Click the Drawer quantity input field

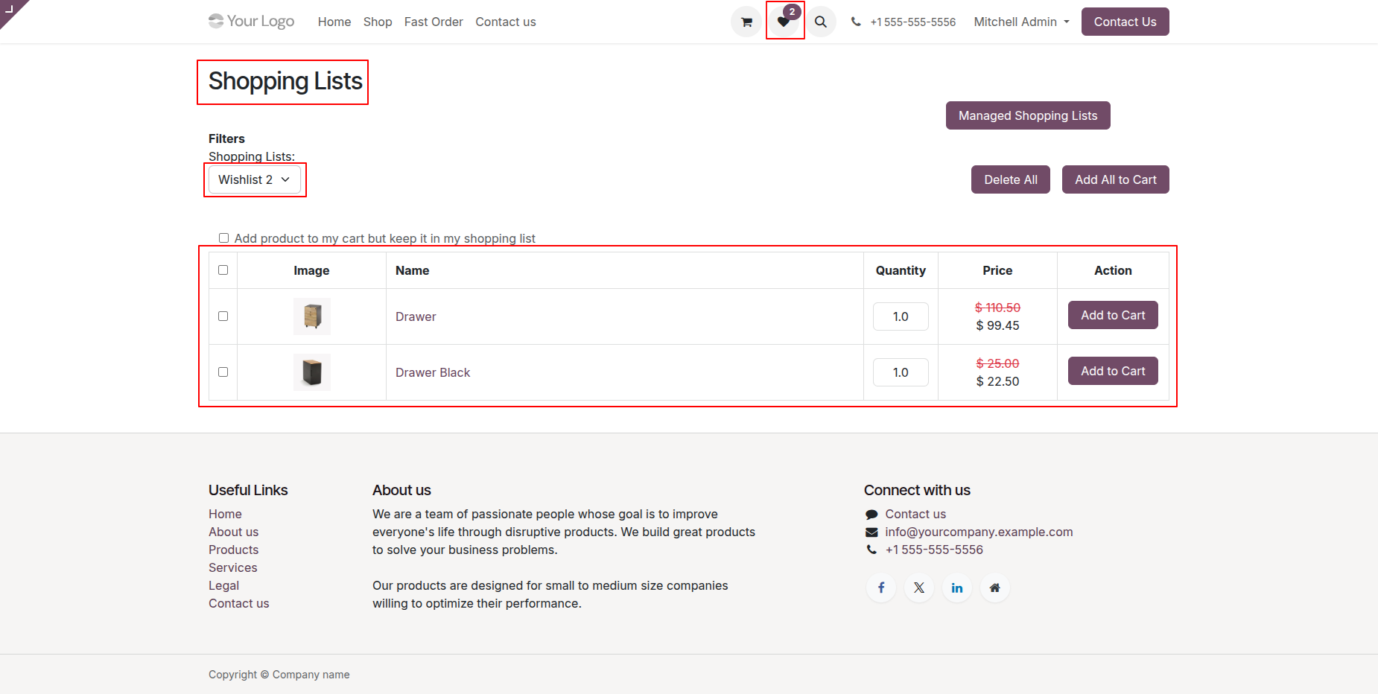(901, 316)
